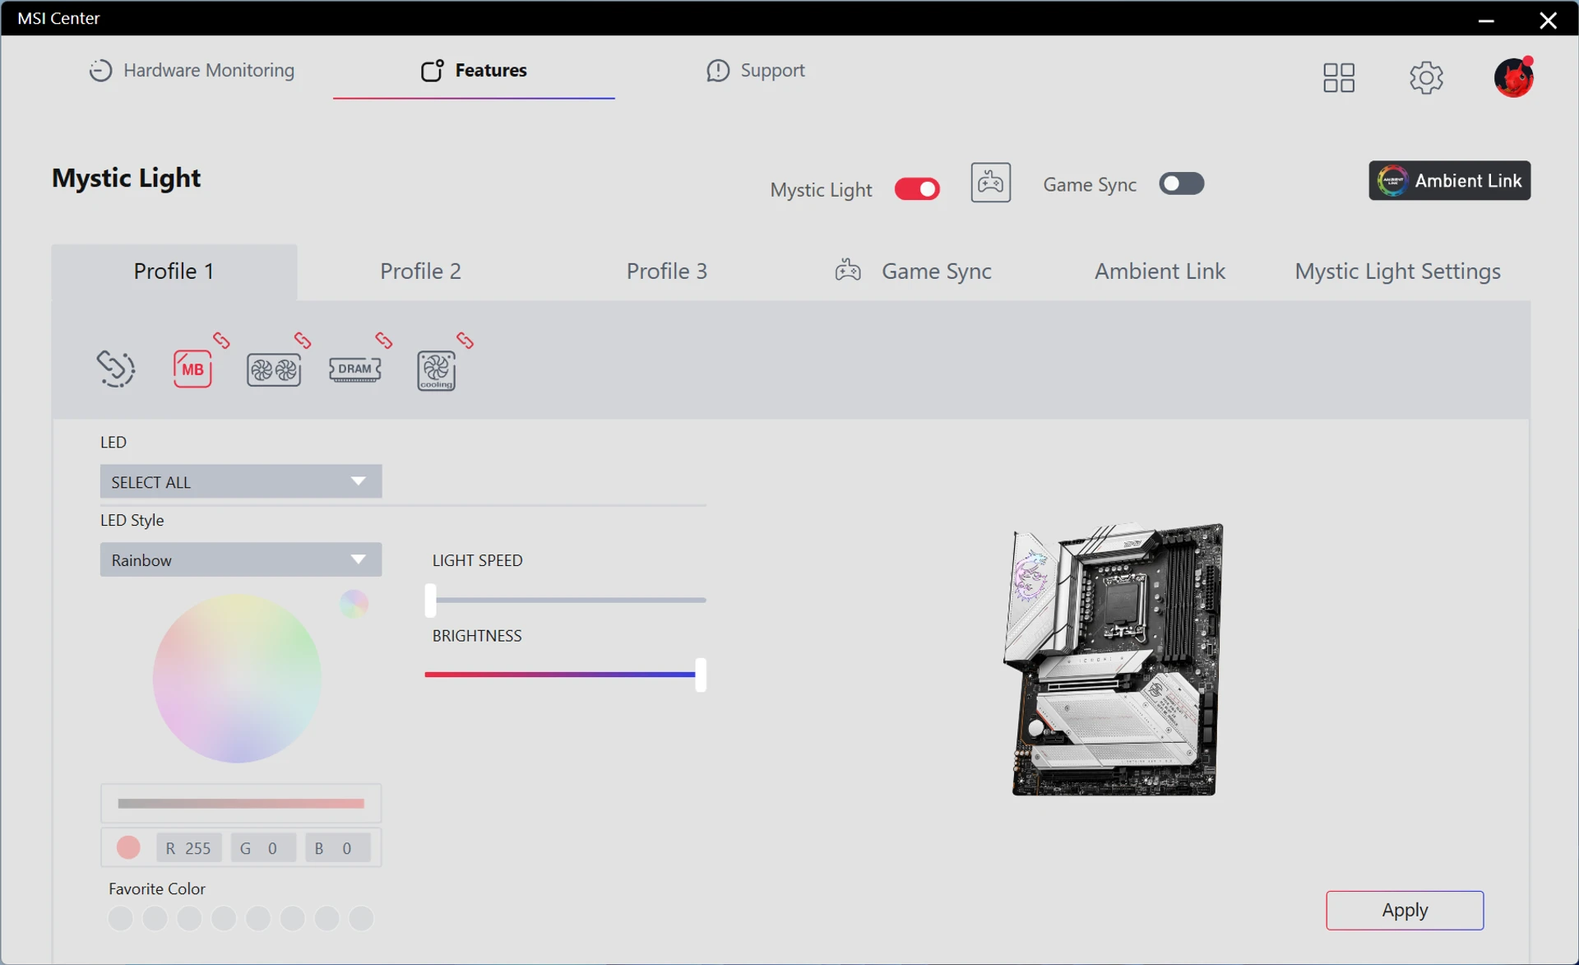This screenshot has height=965, width=1579.
Task: Open the apps grid view icon
Action: click(x=1339, y=77)
